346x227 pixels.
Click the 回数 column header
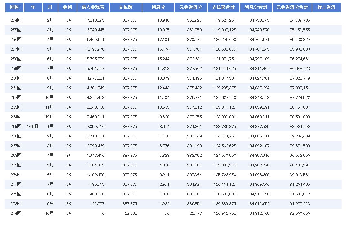pyautogui.click(x=14, y=7)
